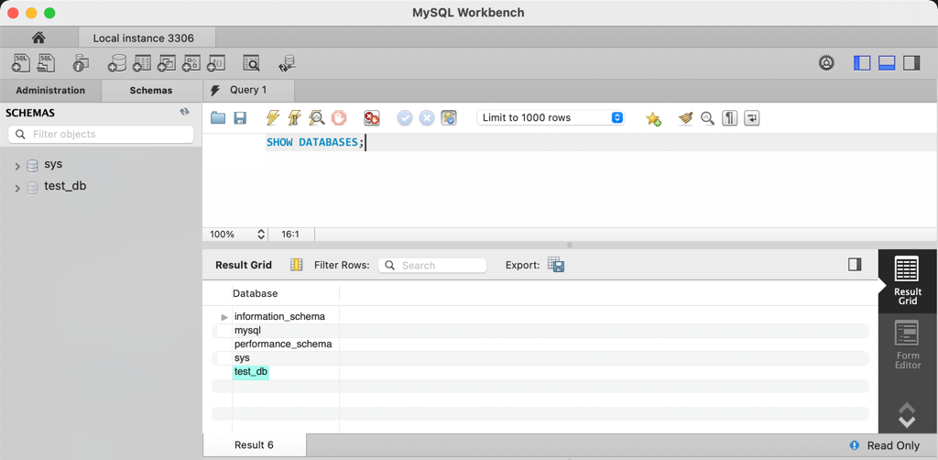The width and height of the screenshot is (938, 460).
Task: Open the Local instance 3306 tab
Action: pyautogui.click(x=147, y=38)
